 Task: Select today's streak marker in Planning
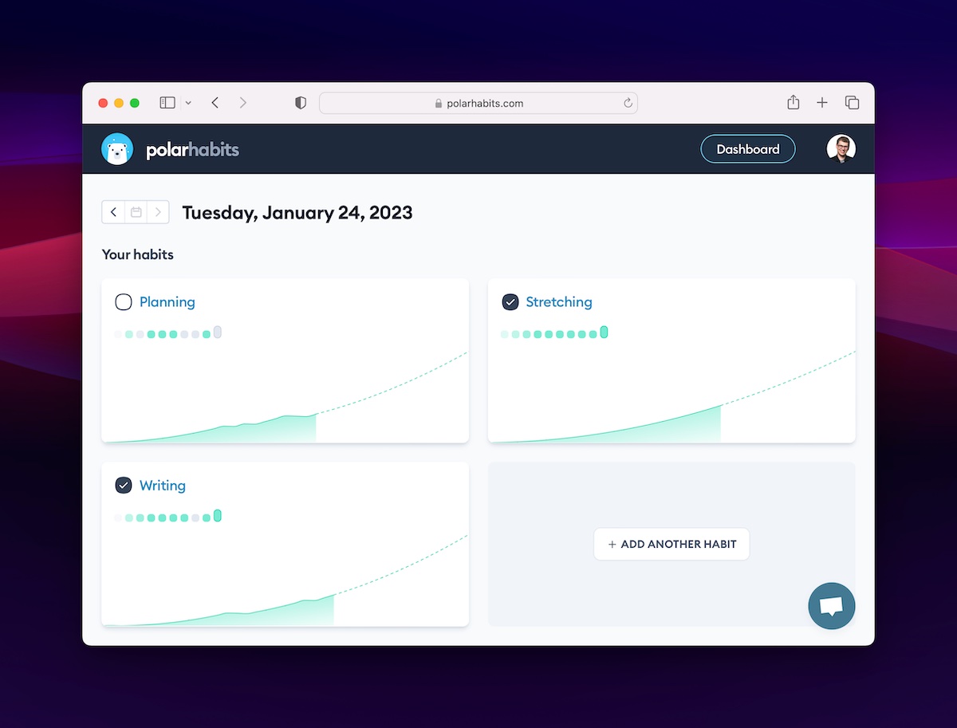coord(218,332)
